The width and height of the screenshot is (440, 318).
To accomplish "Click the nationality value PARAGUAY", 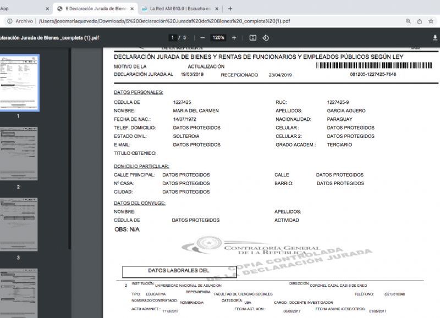I will (339, 119).
